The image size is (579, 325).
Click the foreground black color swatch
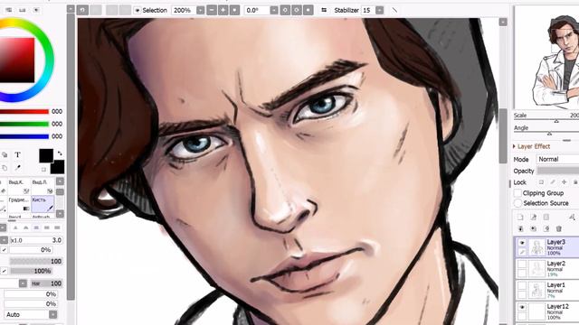click(x=46, y=155)
